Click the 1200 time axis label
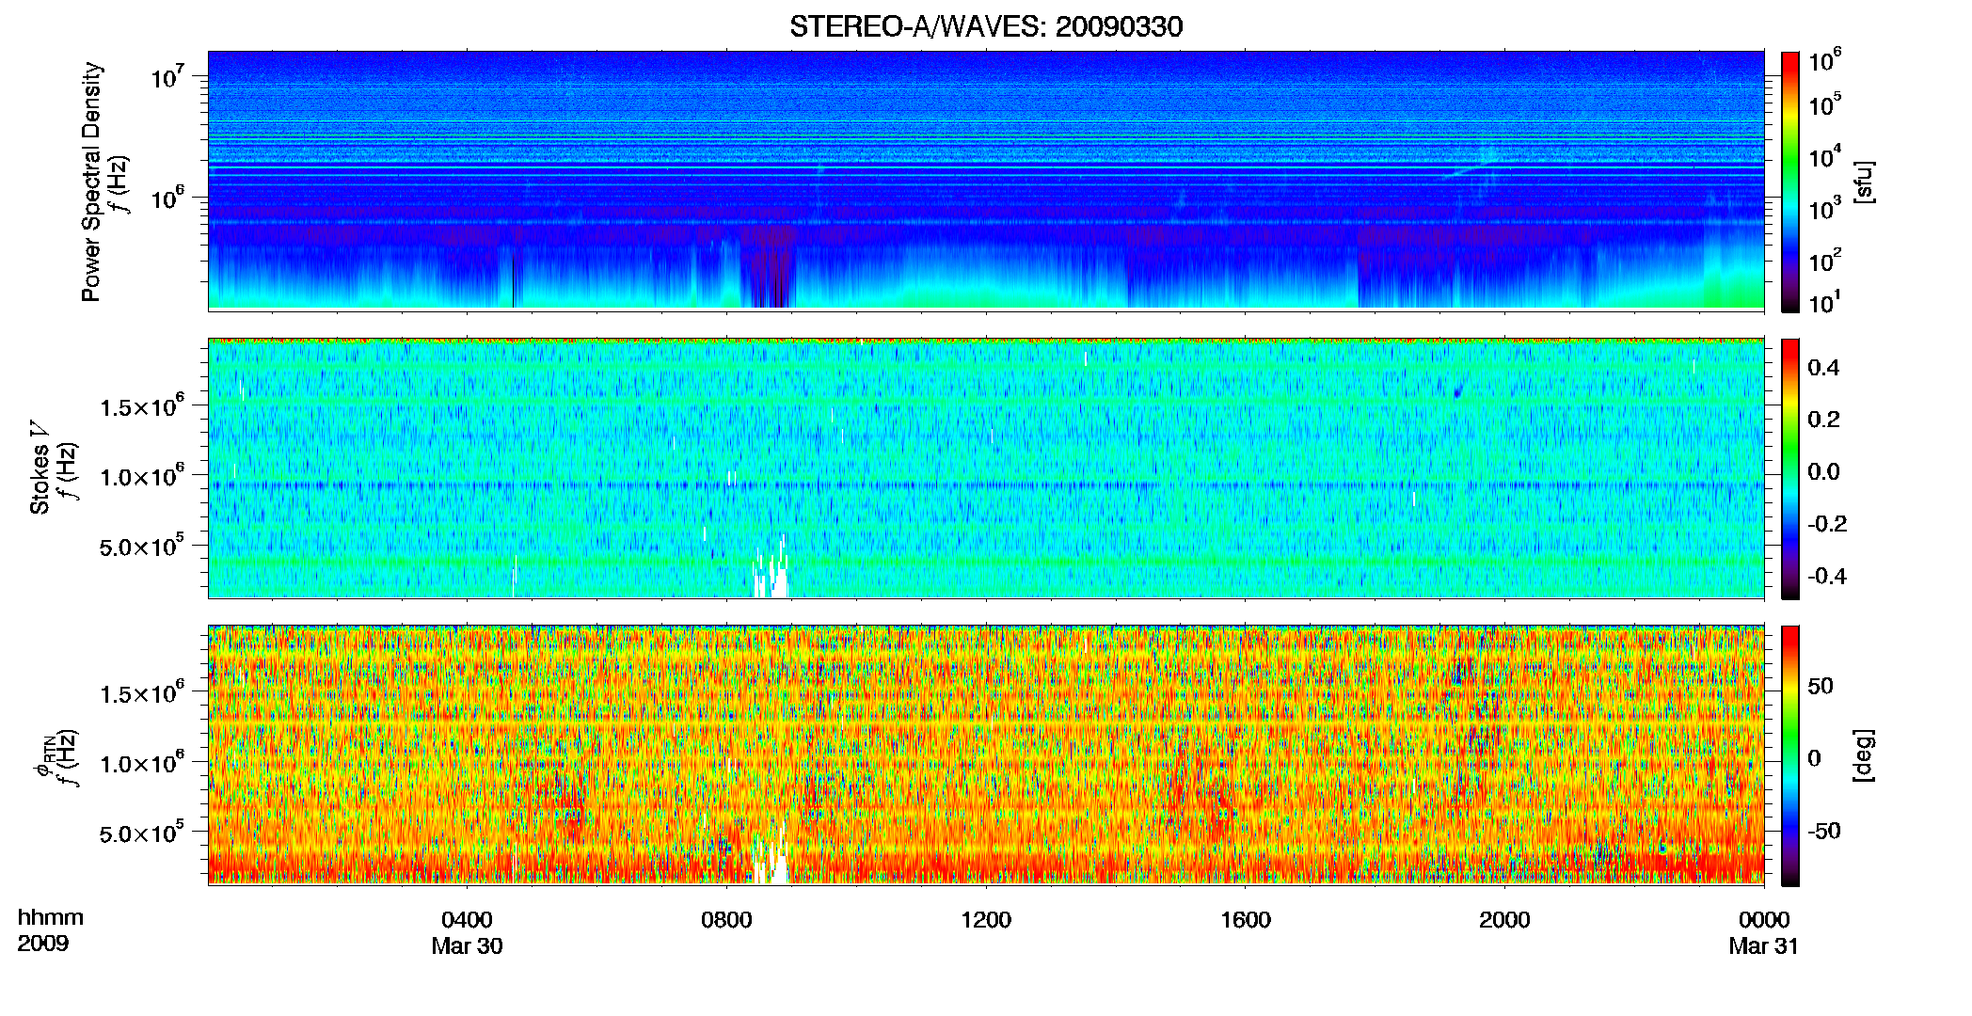Image resolution: width=1972 pixels, height=1016 pixels. pyautogui.click(x=986, y=919)
